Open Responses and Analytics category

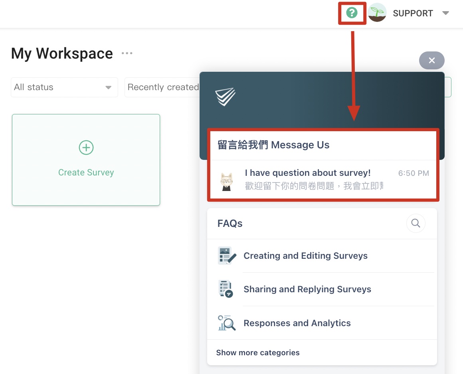pos(297,323)
